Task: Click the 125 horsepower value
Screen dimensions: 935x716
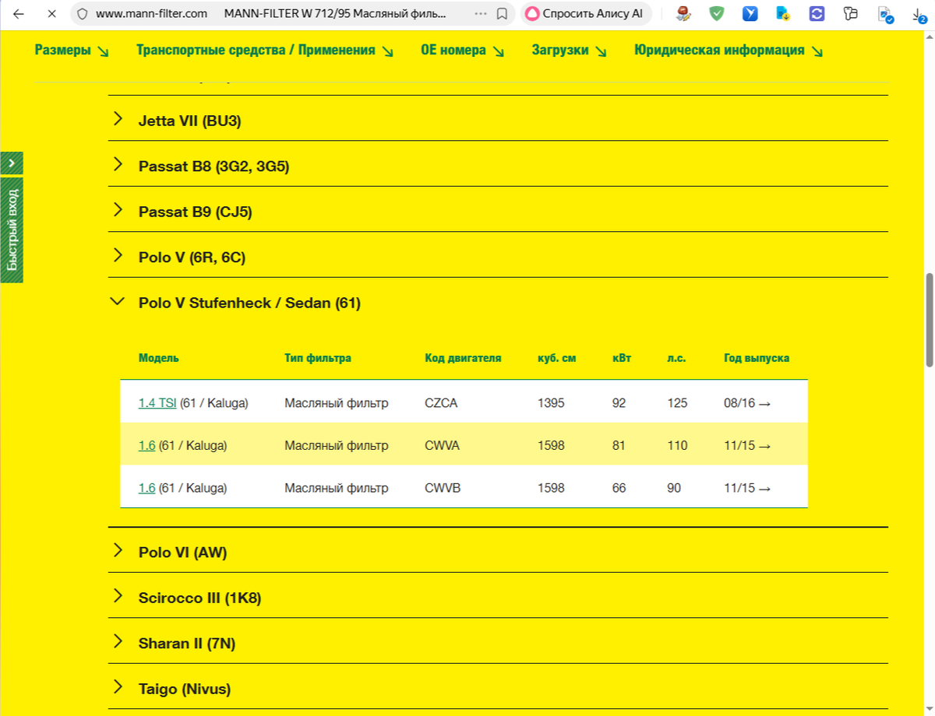Action: (x=678, y=403)
